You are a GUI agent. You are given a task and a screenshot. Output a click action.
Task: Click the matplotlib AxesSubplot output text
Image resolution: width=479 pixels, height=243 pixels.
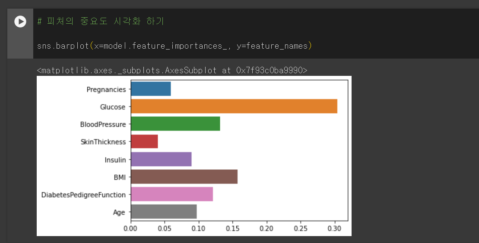click(172, 70)
